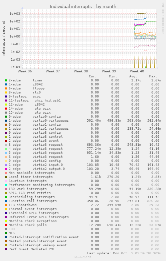Click the Munin 2.0.57 footer text
This screenshot has width=166, height=261.
(x=83, y=257)
